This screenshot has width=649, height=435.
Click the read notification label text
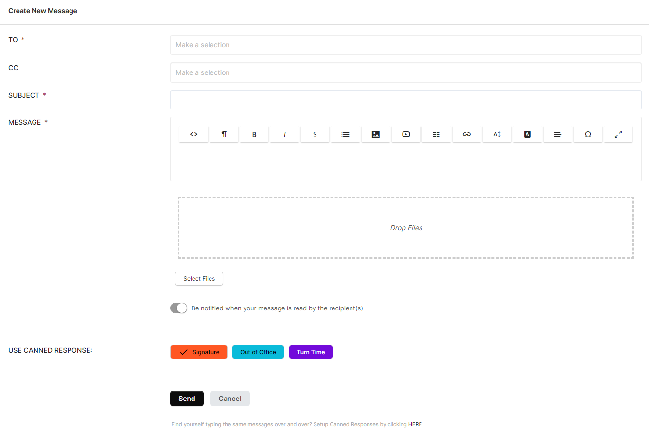click(277, 308)
